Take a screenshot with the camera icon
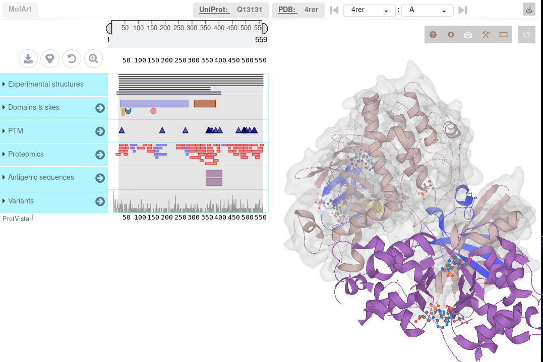The image size is (543, 362). pyautogui.click(x=468, y=34)
